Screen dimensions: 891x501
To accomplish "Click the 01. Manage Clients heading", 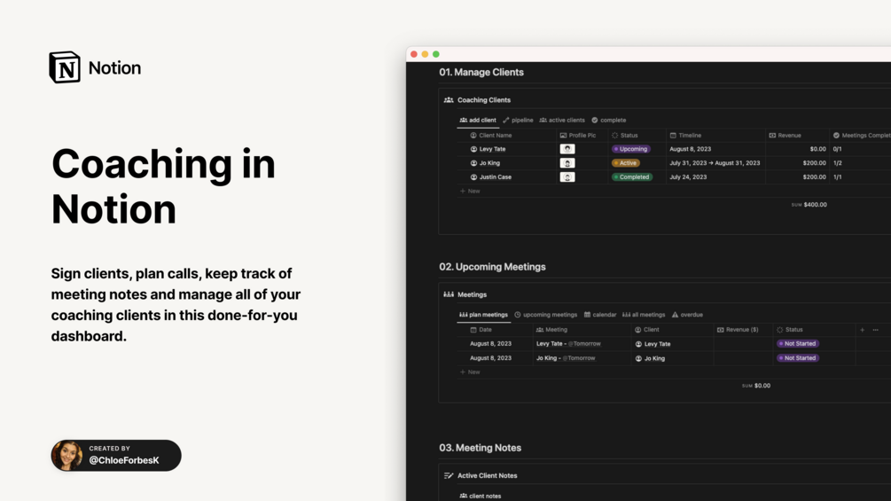I will pos(481,72).
